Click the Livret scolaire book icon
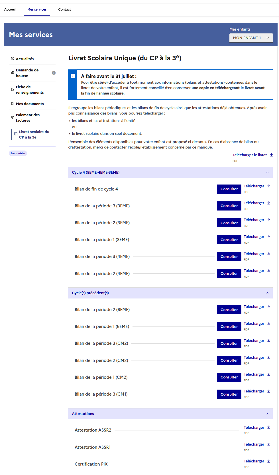The height and width of the screenshot is (475, 279). click(16, 134)
